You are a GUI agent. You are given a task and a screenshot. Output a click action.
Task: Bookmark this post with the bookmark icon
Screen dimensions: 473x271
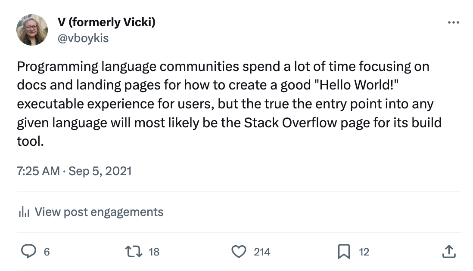point(344,251)
